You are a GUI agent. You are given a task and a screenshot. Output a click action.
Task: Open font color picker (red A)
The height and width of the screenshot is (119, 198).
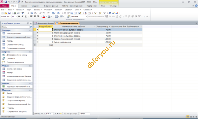[x=44, y=16]
